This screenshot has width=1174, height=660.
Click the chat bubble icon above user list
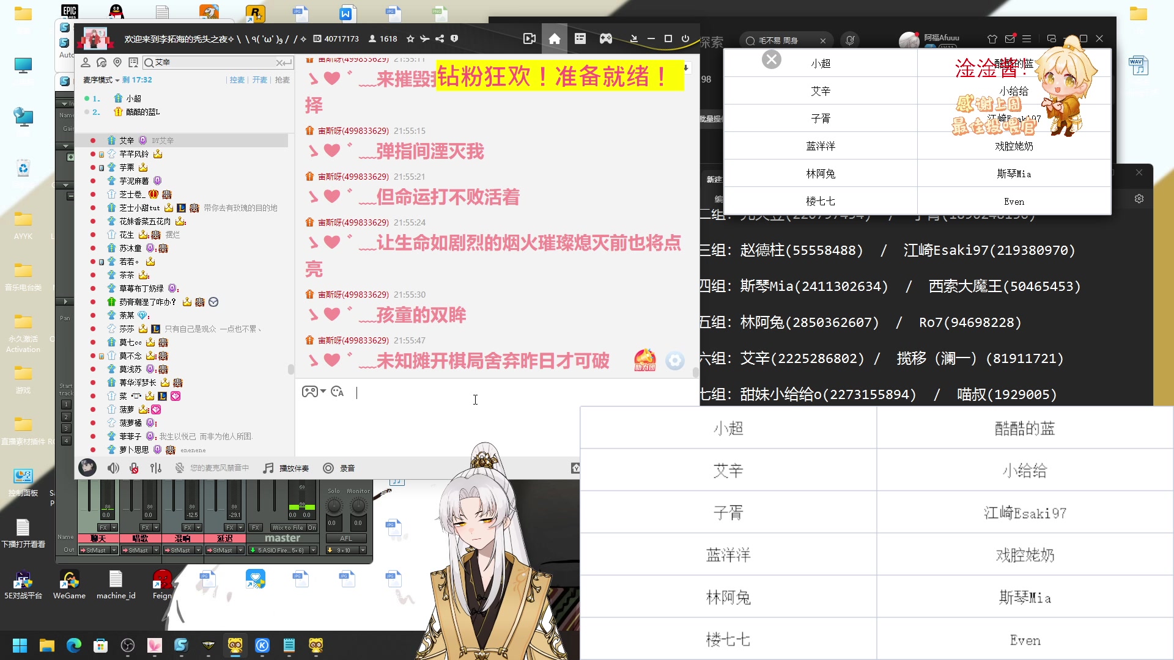[102, 62]
